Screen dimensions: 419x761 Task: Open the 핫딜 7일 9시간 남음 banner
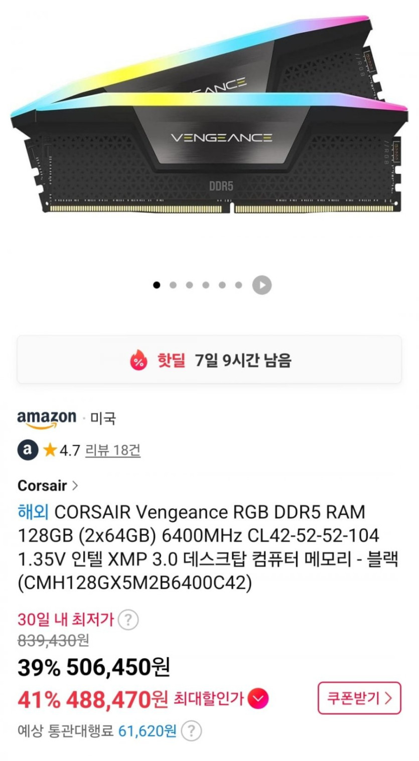pos(209,359)
